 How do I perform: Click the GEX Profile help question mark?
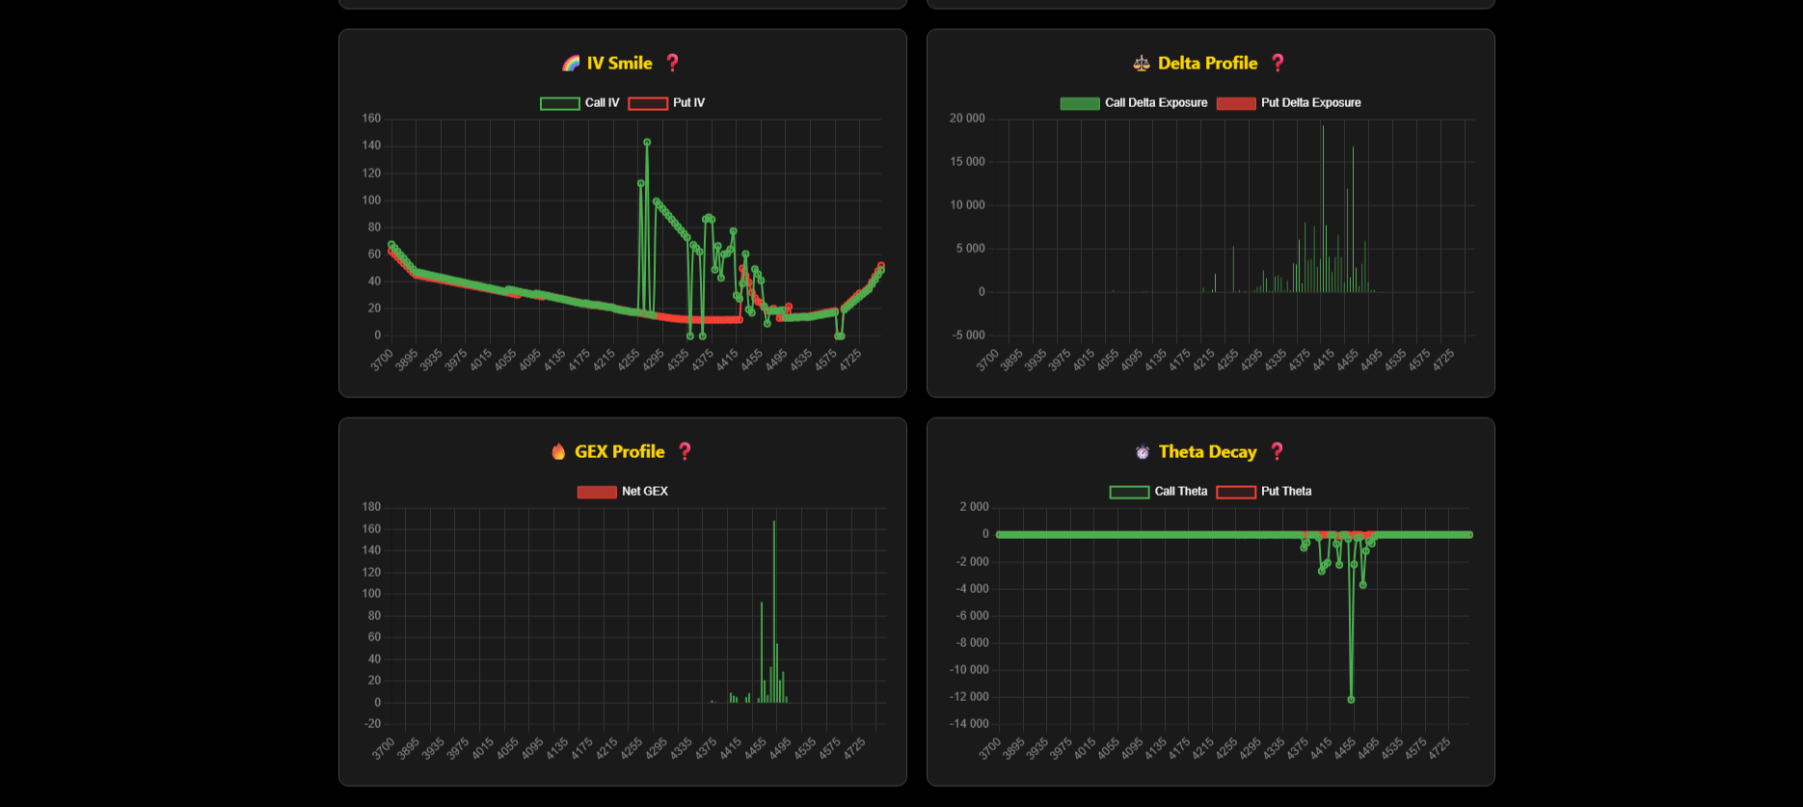tap(685, 451)
